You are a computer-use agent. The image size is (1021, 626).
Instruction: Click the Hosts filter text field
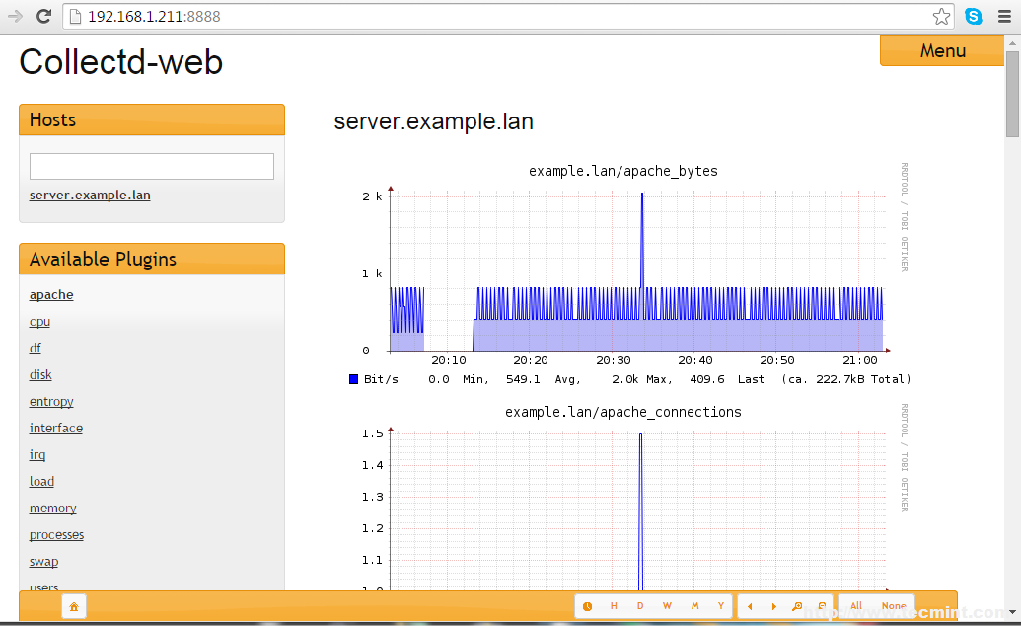151,166
